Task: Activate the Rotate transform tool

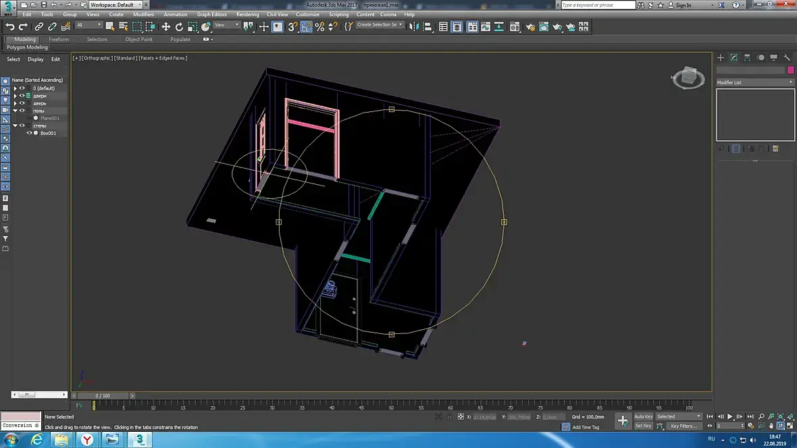Action: point(179,27)
